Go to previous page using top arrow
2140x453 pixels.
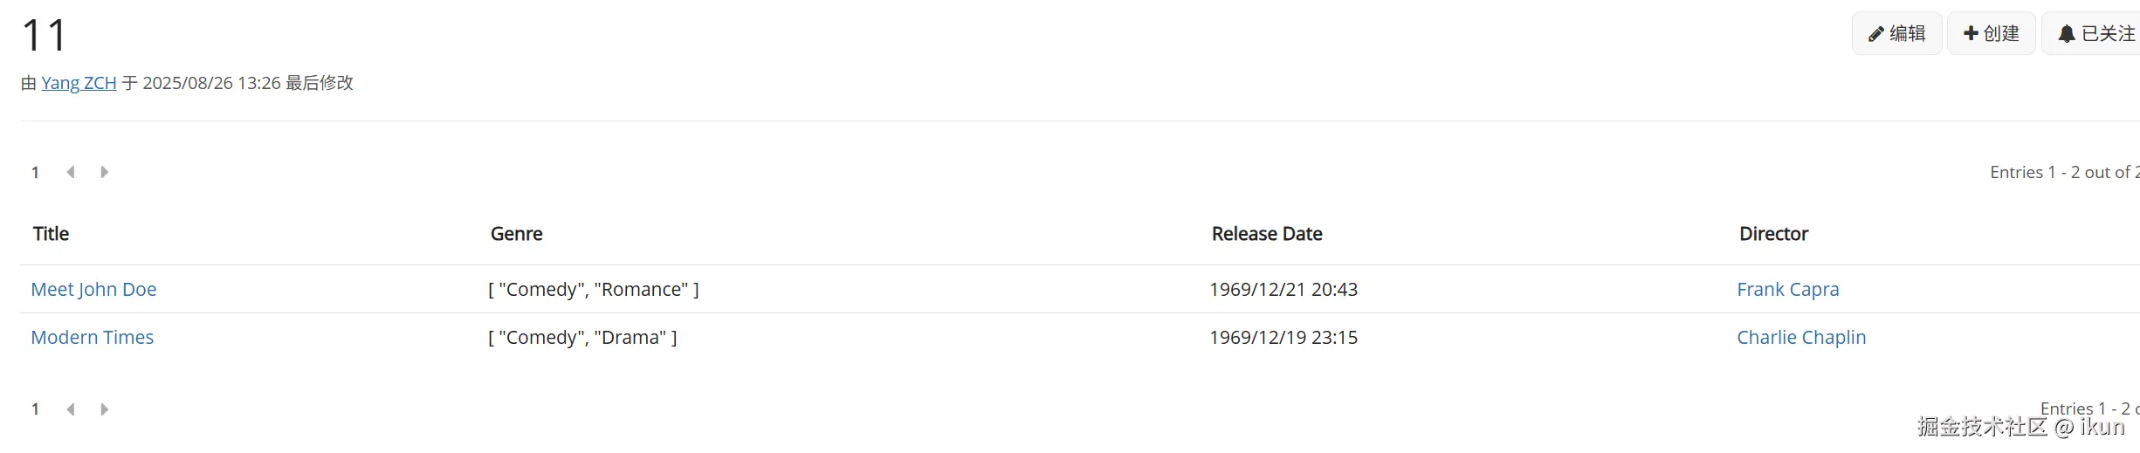[71, 172]
